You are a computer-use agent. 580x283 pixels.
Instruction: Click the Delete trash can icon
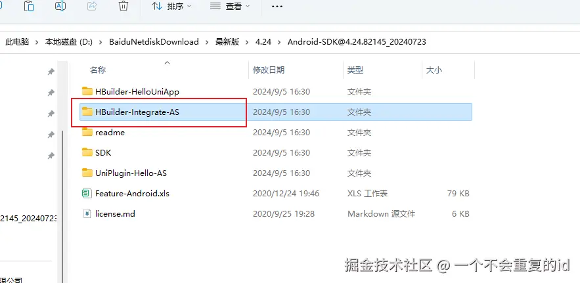pos(123,6)
